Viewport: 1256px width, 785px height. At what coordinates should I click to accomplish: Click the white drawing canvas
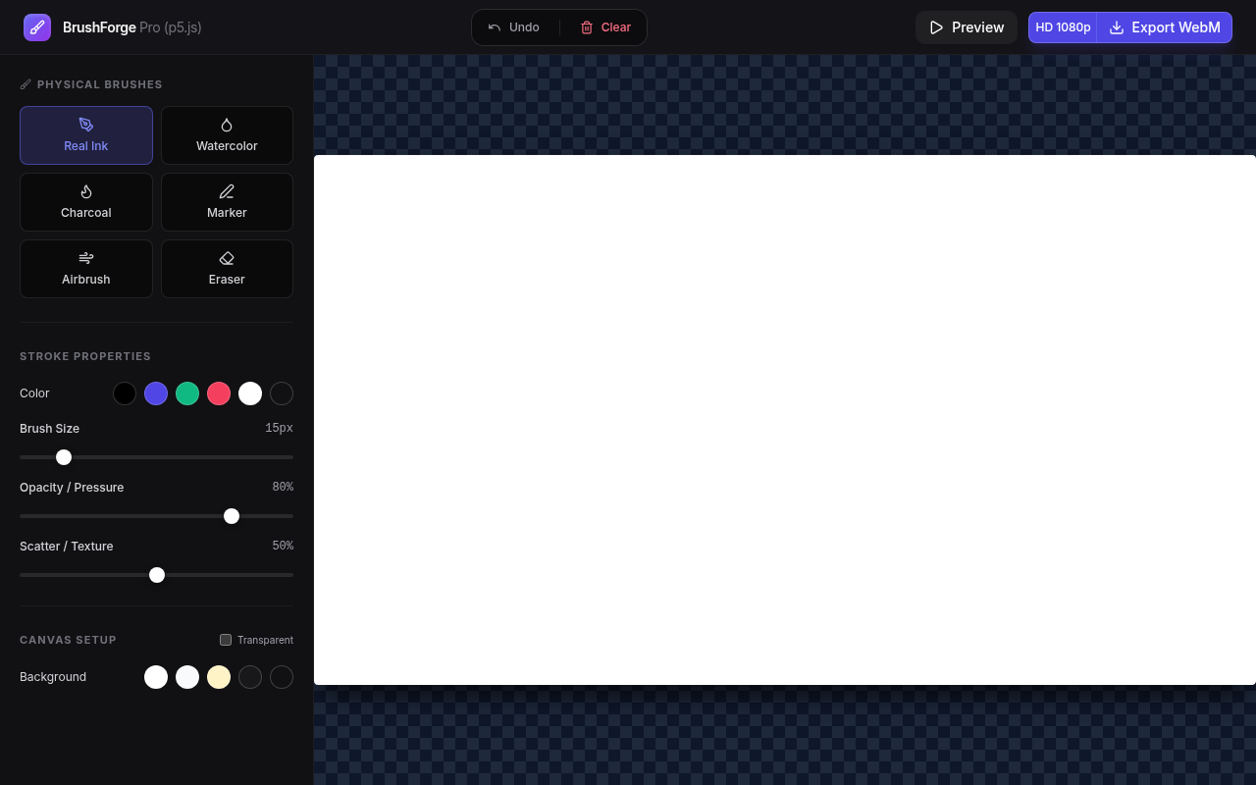point(785,420)
